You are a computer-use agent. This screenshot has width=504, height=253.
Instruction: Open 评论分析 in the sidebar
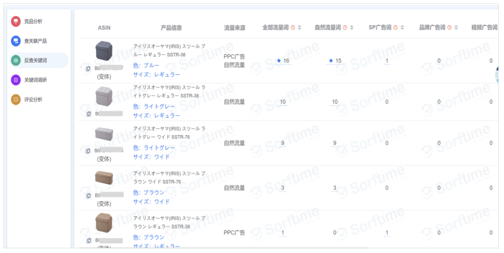[x=34, y=99]
